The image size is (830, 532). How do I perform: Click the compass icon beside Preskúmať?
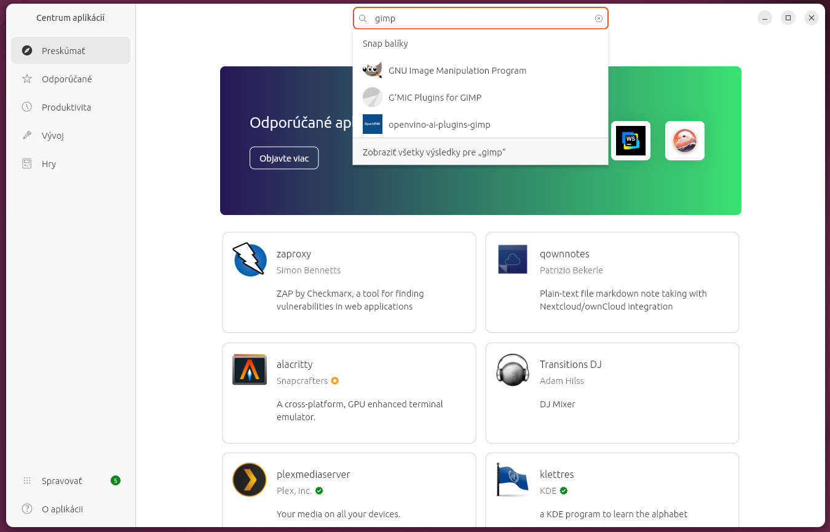[x=27, y=50]
